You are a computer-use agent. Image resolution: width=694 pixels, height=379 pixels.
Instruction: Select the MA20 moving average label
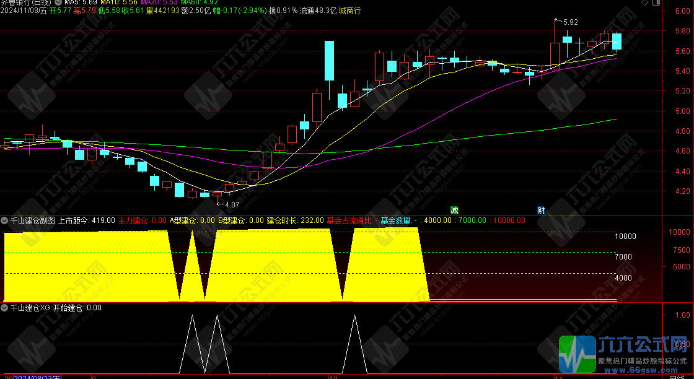click(159, 2)
